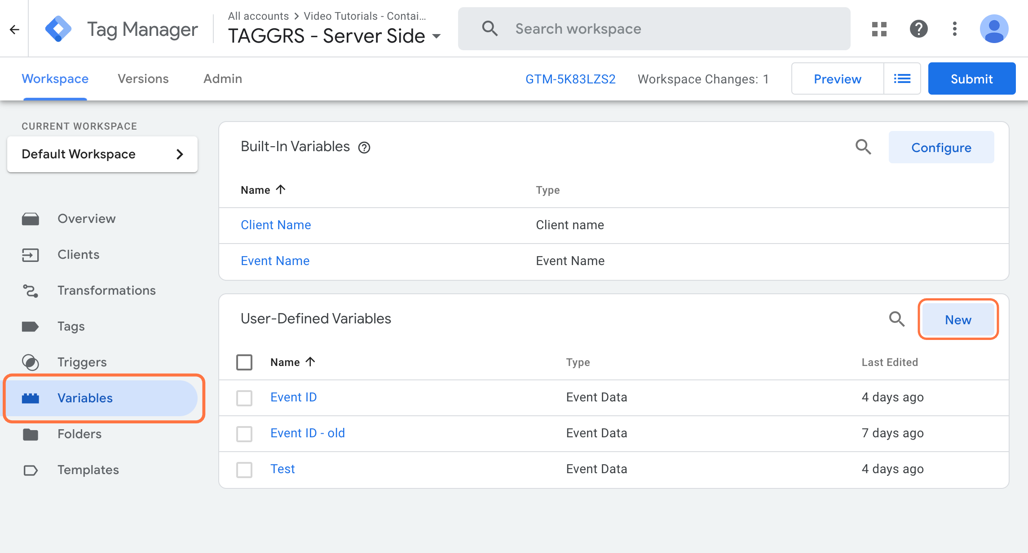Click the Search workspace input field
Image resolution: width=1028 pixels, height=553 pixels.
point(654,29)
